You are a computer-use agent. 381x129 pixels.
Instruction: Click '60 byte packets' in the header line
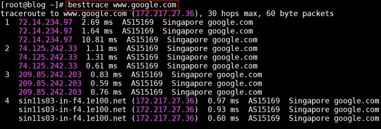point(300,14)
